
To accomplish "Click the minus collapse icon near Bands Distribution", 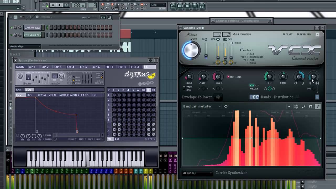I will [317, 97].
